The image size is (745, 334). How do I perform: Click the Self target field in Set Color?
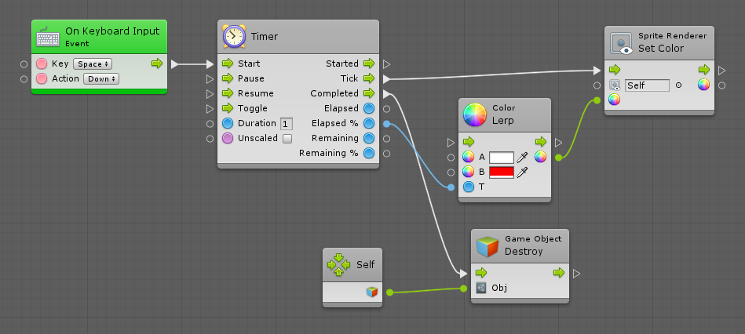647,85
